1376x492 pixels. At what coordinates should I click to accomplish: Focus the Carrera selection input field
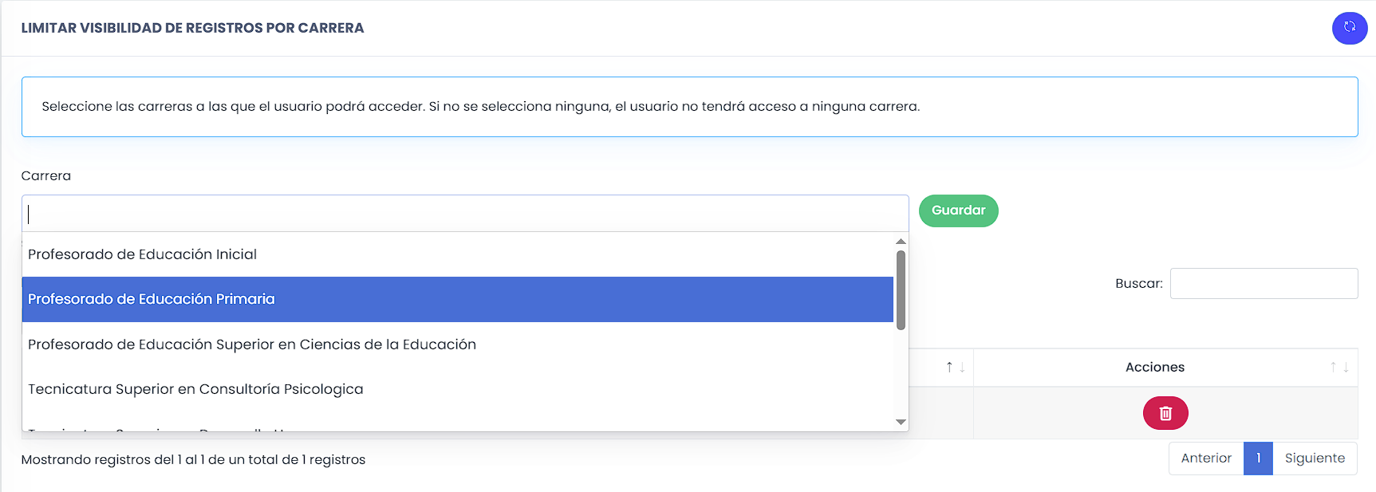click(464, 214)
